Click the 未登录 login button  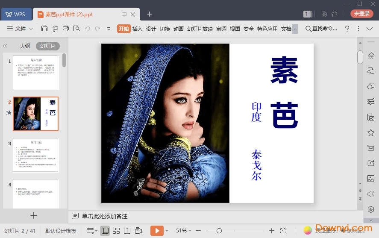pyautogui.click(x=361, y=14)
